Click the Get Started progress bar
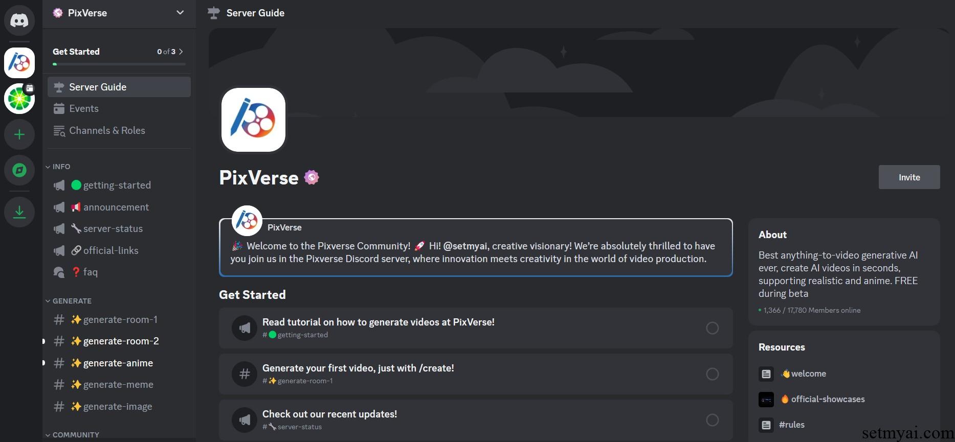 click(119, 64)
